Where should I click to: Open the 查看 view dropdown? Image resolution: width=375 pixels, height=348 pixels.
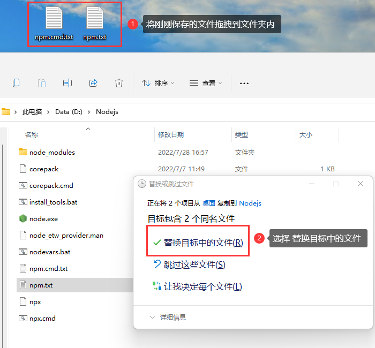click(206, 83)
